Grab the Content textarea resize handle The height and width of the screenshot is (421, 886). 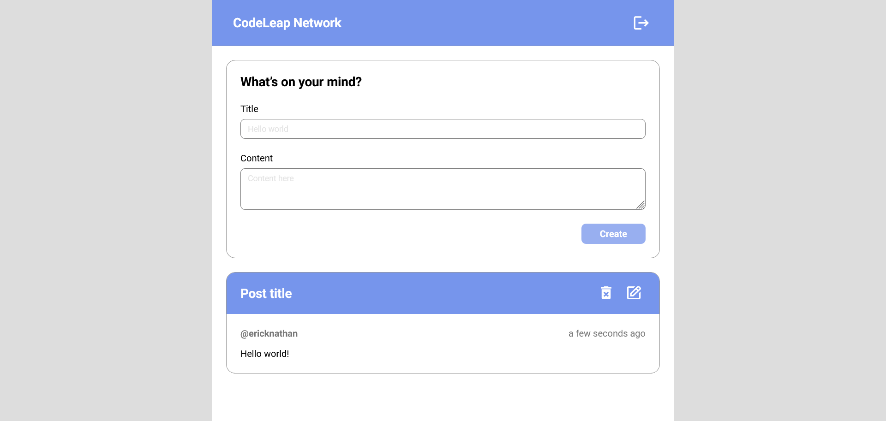click(x=641, y=205)
